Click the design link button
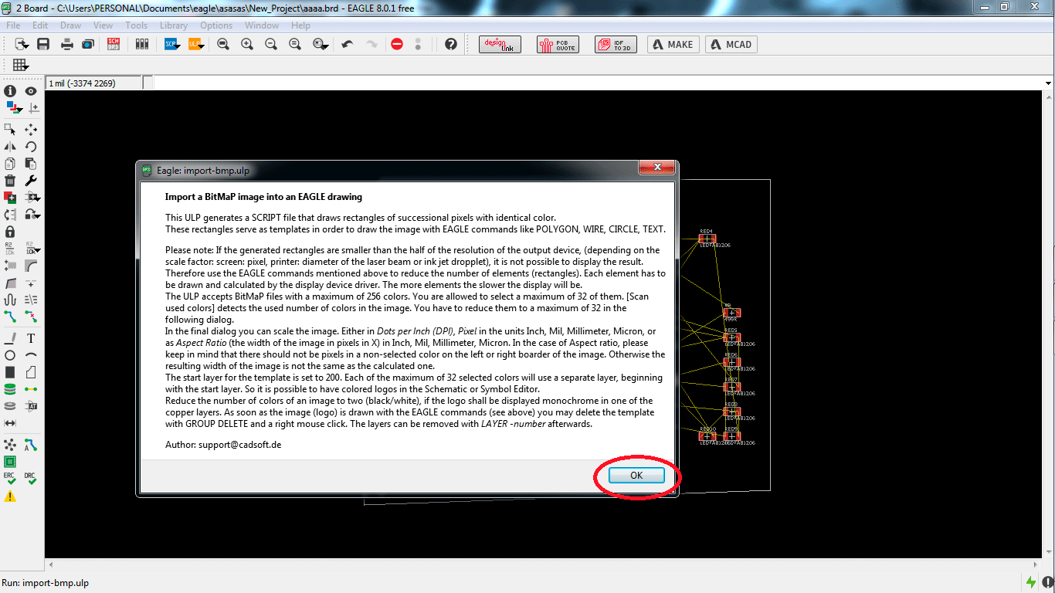The height and width of the screenshot is (593, 1055). pos(500,45)
